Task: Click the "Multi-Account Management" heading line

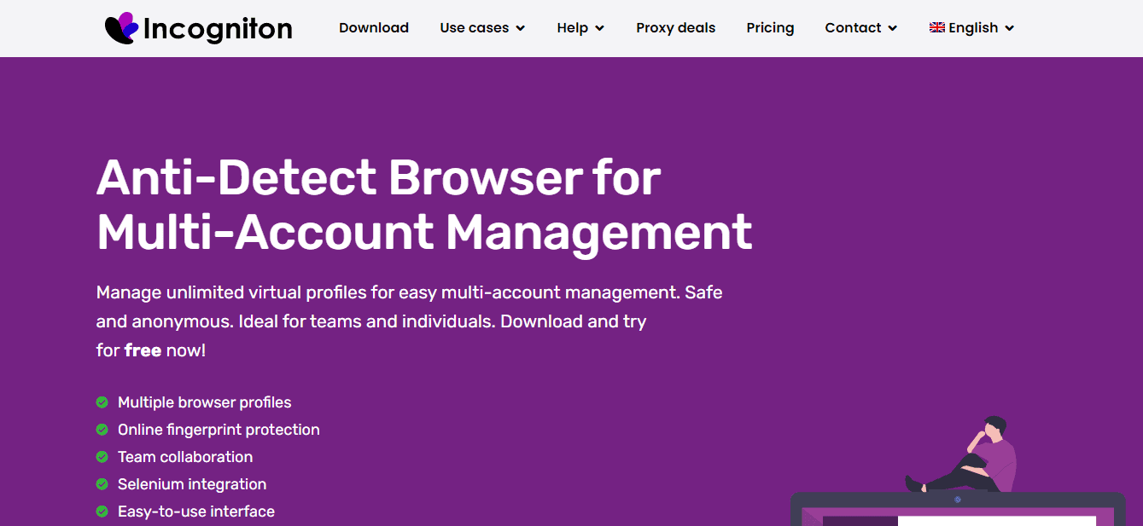Action: pos(424,232)
